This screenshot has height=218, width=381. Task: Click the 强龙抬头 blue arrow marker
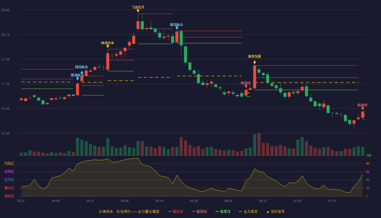[x=82, y=73]
